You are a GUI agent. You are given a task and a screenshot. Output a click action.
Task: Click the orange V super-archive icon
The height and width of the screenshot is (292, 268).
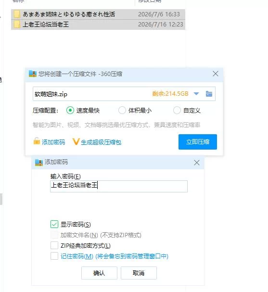(x=76, y=141)
